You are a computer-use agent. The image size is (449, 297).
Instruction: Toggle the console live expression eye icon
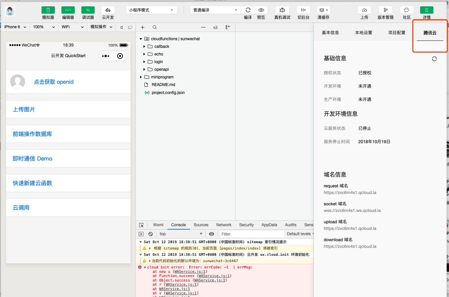click(212, 234)
